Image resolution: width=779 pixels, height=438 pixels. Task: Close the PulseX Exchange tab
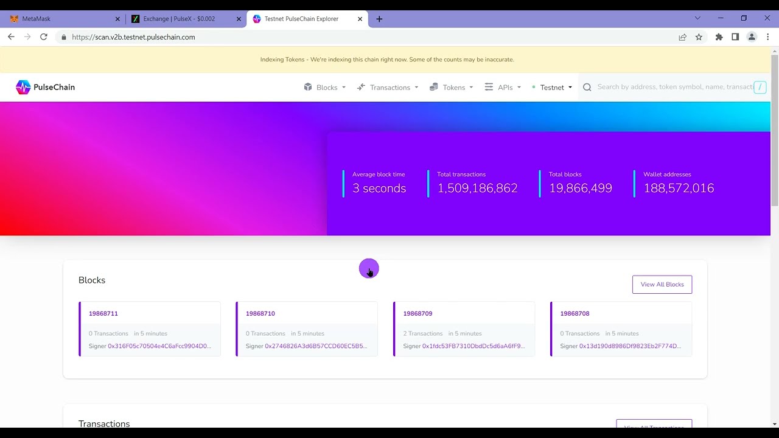[239, 19]
